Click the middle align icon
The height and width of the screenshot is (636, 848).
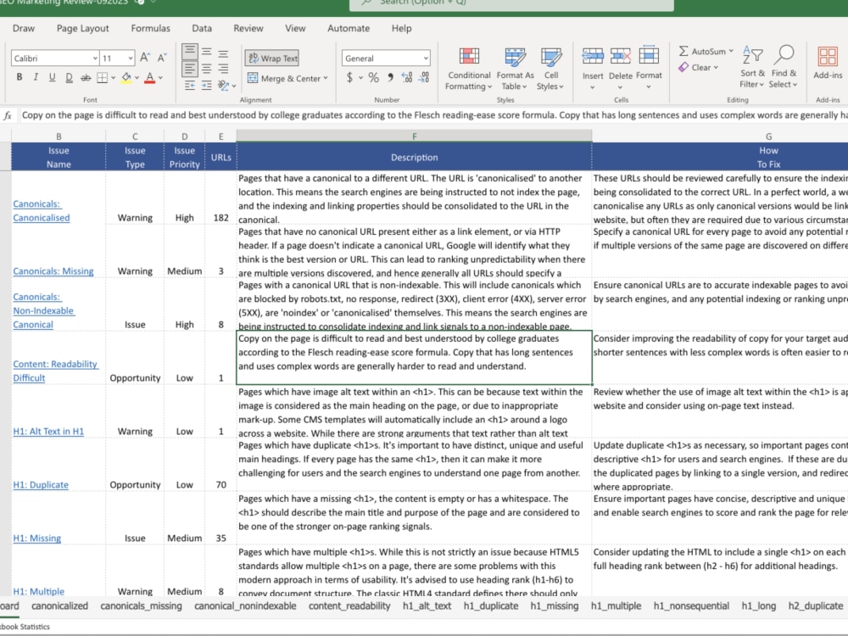207,53
